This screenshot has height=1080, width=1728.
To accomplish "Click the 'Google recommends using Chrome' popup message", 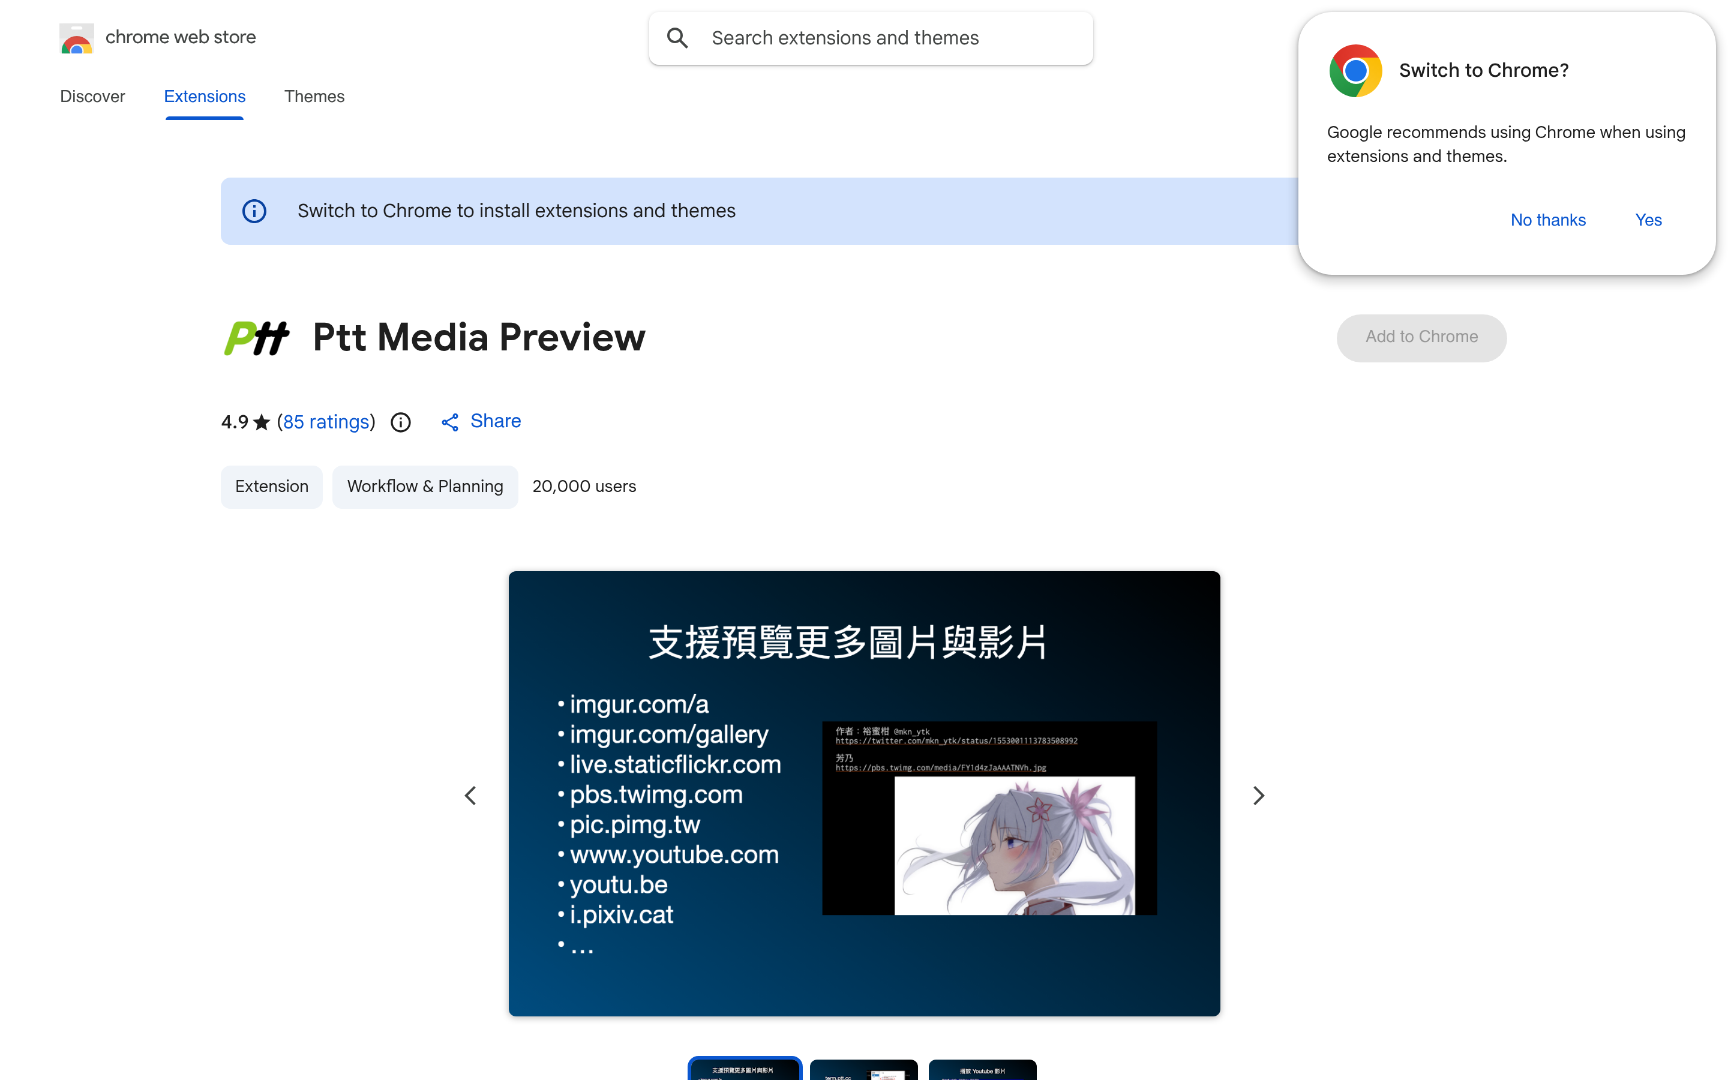I will pos(1505,144).
